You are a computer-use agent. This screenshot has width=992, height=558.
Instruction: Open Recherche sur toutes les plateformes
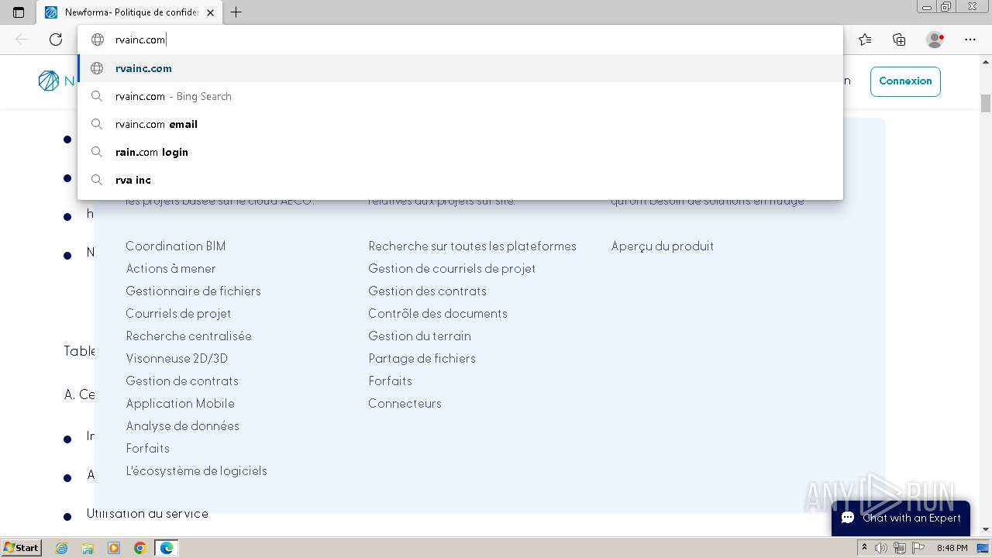pos(473,246)
